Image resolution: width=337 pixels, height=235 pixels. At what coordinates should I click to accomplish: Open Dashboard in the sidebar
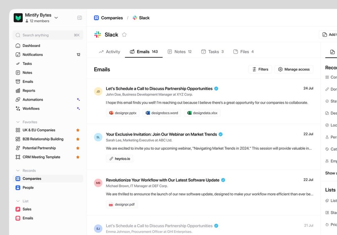coord(48,46)
